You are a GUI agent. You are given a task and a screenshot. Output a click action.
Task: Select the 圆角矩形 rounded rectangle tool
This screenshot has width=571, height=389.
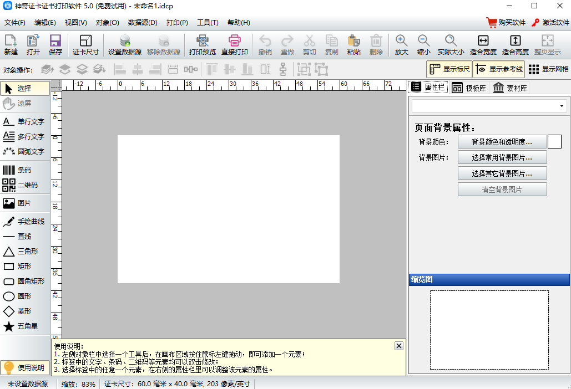pyautogui.click(x=25, y=281)
